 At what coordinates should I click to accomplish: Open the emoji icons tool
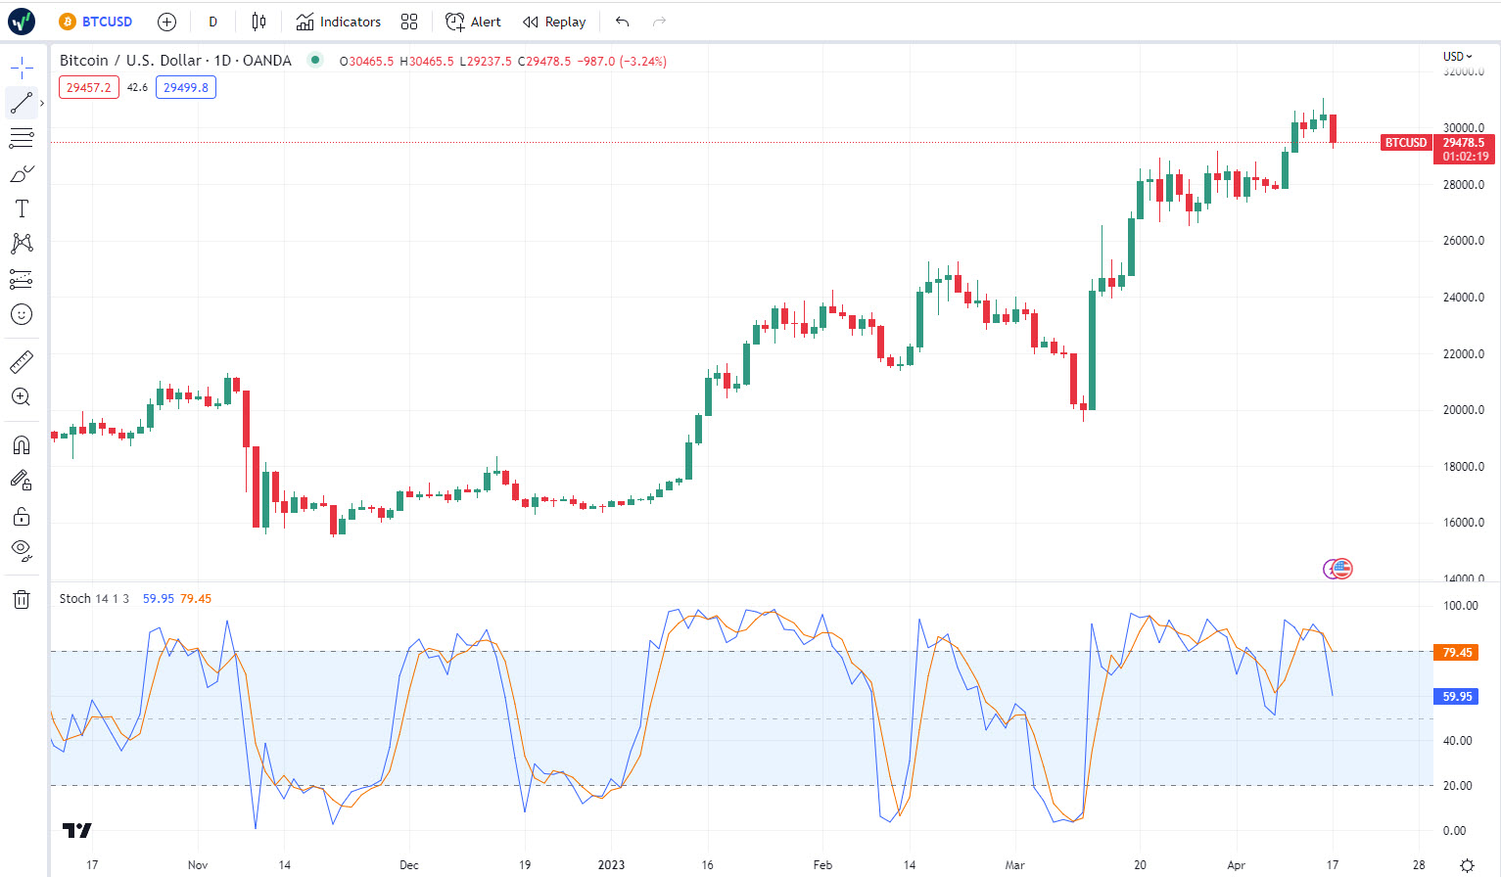22,314
